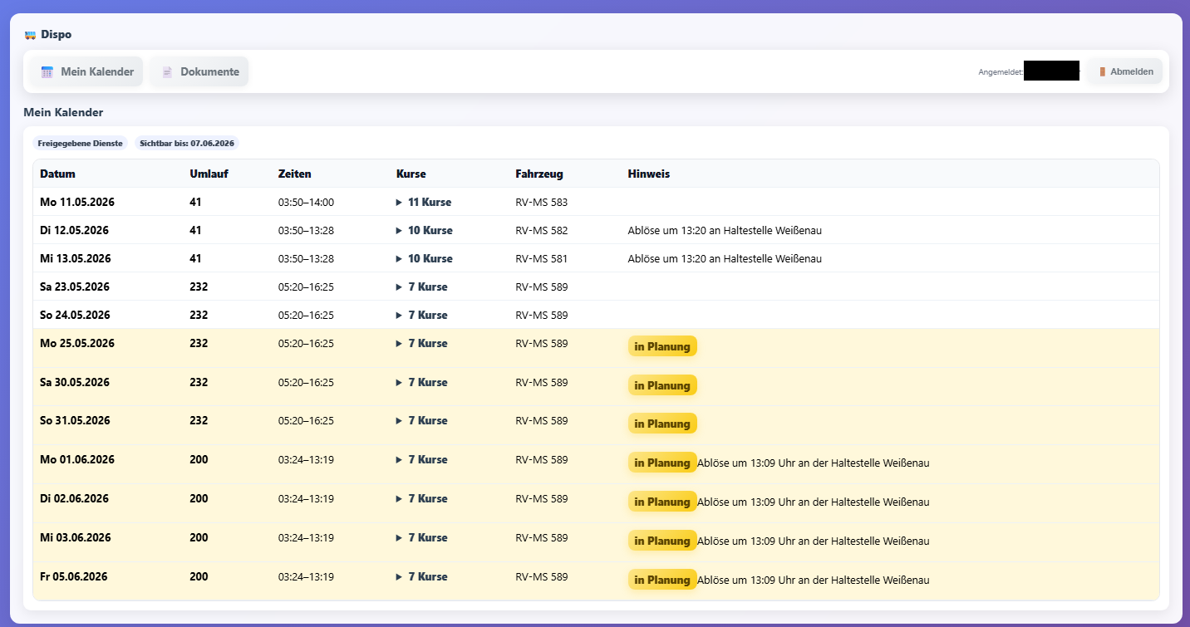Viewport: 1190px width, 627px height.
Task: Click the in Planung badge for Mo 01.06.2026
Action: [x=662, y=463]
